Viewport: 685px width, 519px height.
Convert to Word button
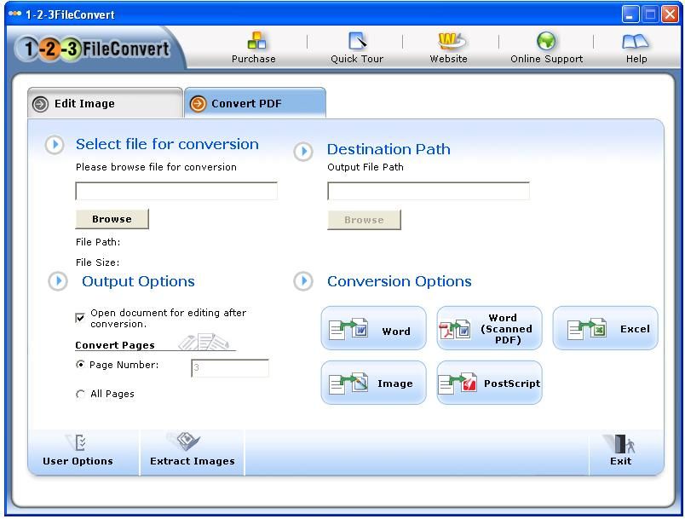(373, 328)
